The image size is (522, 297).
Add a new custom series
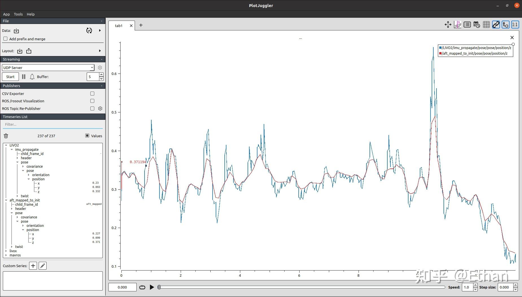(33, 266)
